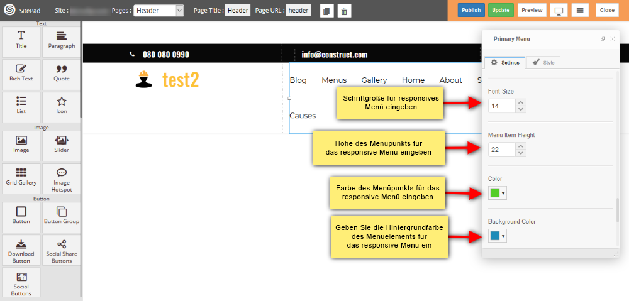The image size is (629, 301).
Task: Click the construction worker logo image
Action: click(x=143, y=79)
